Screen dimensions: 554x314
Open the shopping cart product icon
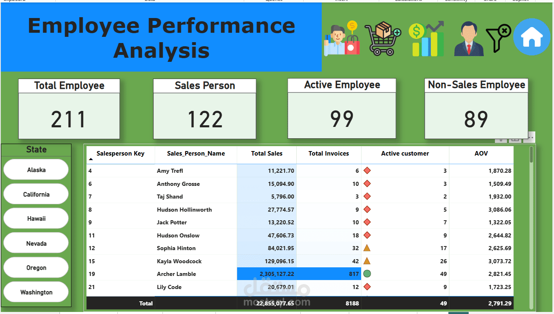pyautogui.click(x=382, y=38)
